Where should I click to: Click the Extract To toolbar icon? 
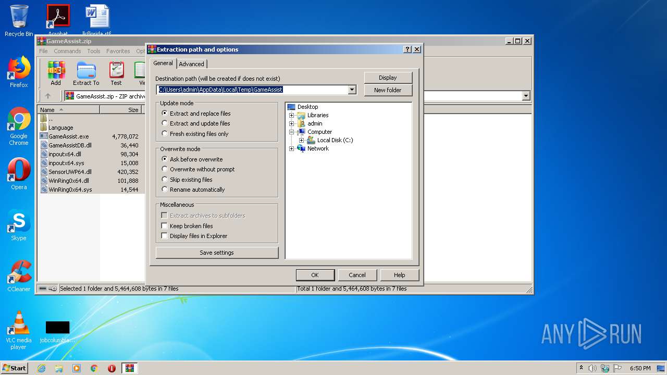pos(86,73)
